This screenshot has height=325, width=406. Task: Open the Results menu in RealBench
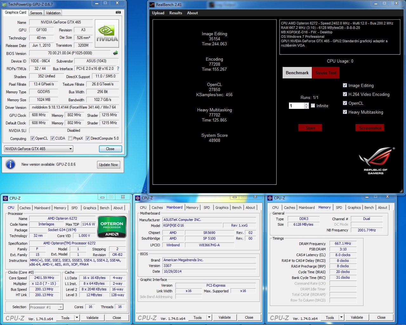click(176, 13)
